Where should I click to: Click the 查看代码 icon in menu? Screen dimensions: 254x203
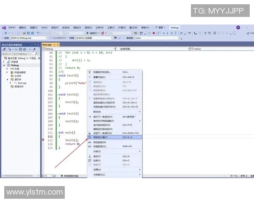(89, 77)
